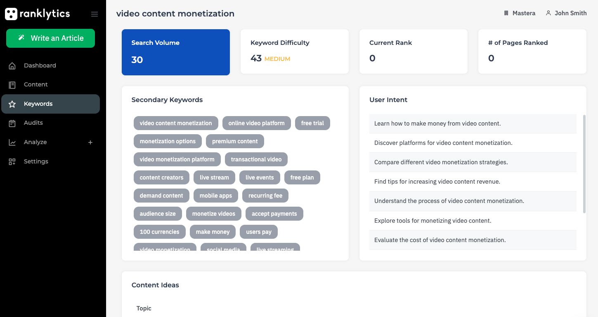
Task: Toggle the 'monetize videos' keyword chip
Action: [214, 214]
